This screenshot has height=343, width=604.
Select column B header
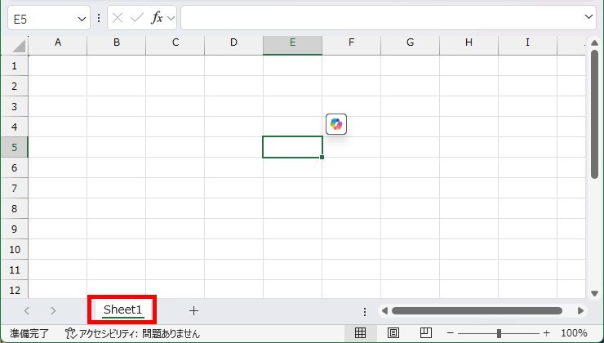click(117, 46)
